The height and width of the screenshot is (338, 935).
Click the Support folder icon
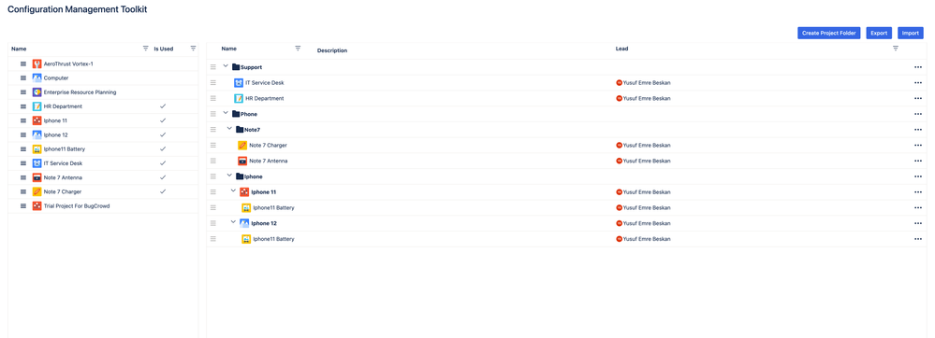tap(236, 67)
